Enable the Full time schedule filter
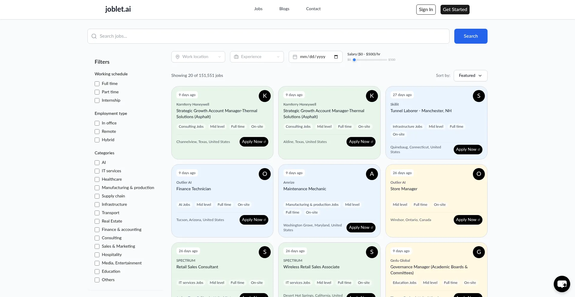The height and width of the screenshot is (297, 575). [97, 84]
